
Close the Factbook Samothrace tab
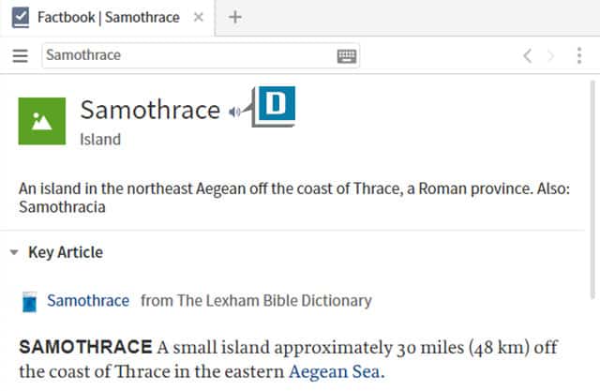[x=199, y=18]
